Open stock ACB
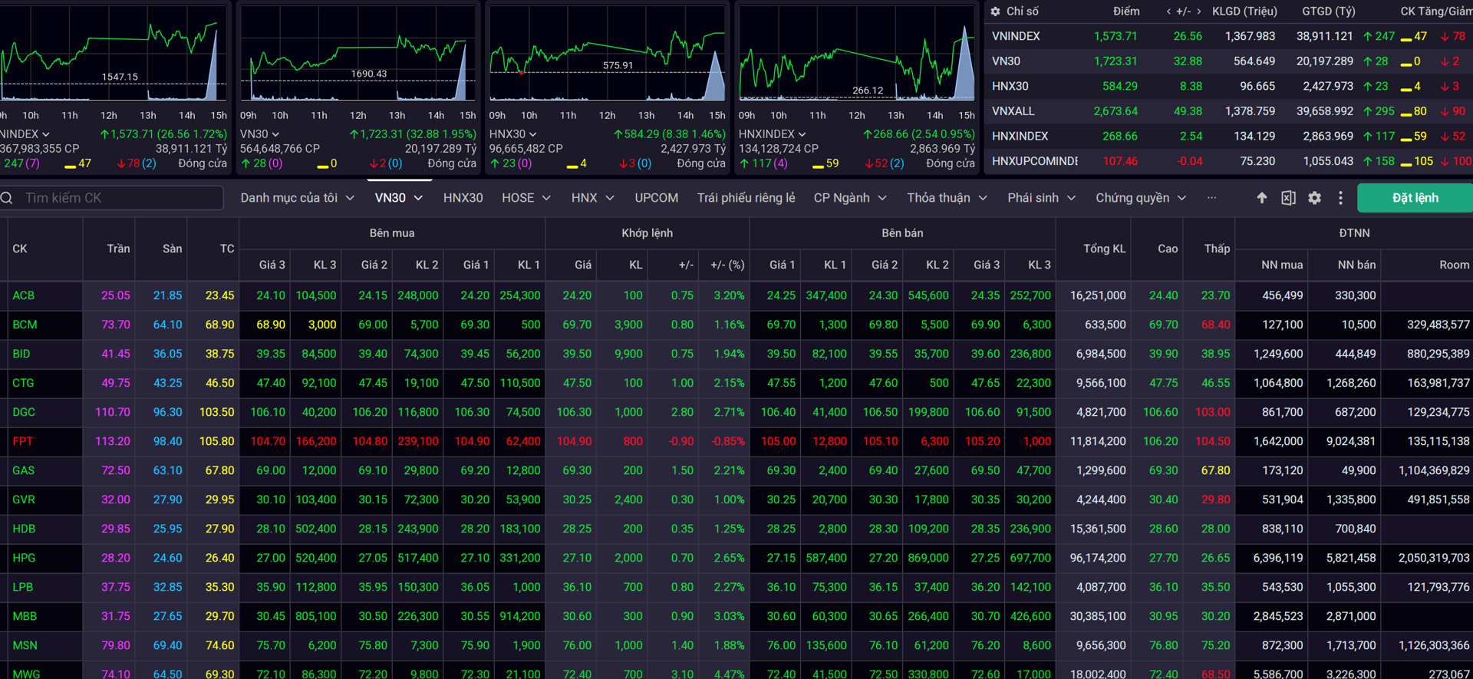This screenshot has width=1473, height=679. tap(23, 295)
